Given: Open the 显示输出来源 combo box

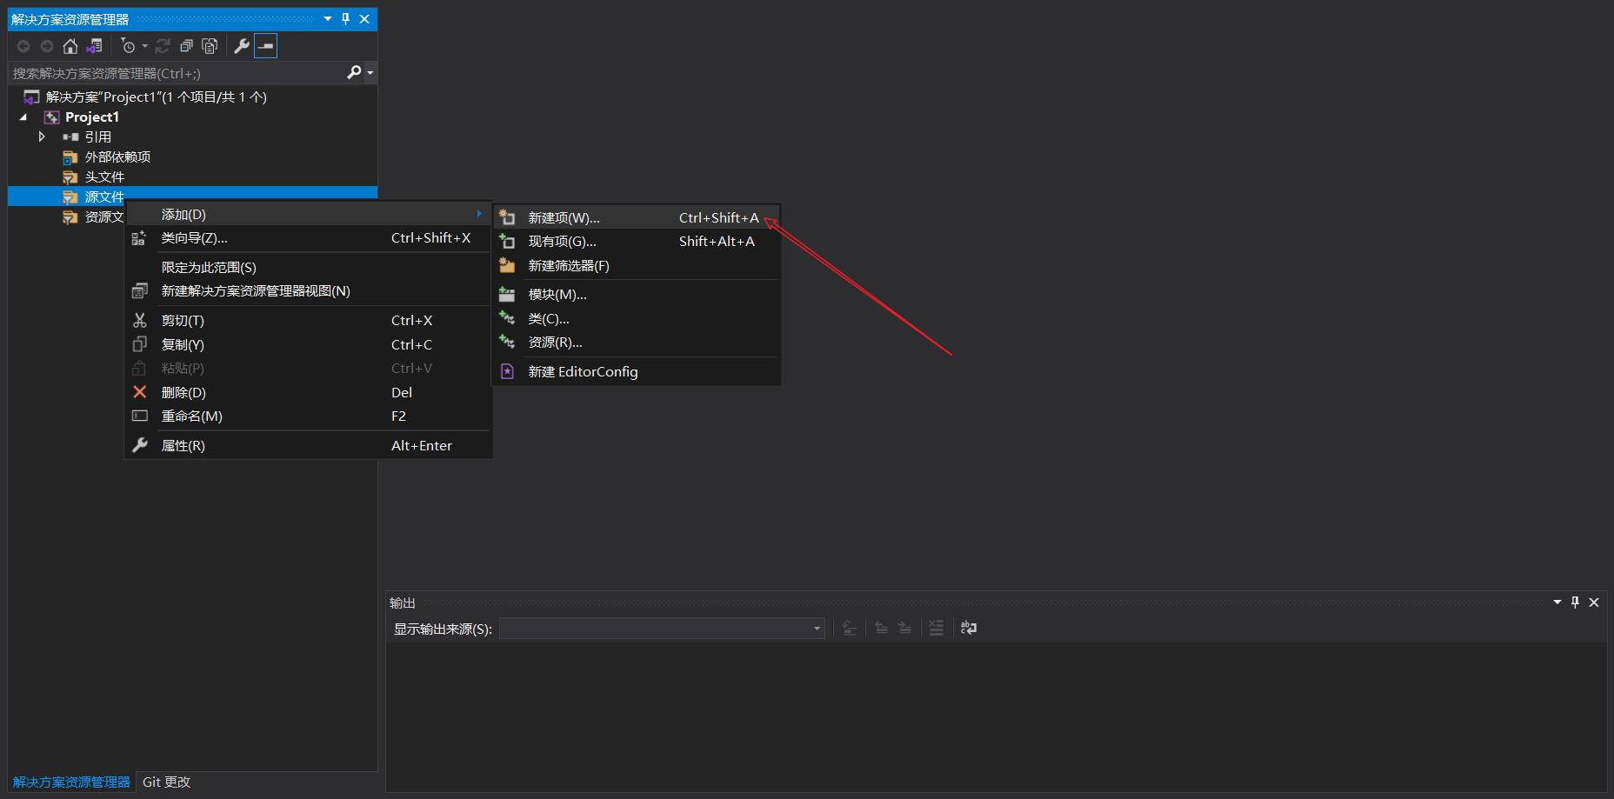Looking at the screenshot, I should point(662,628).
